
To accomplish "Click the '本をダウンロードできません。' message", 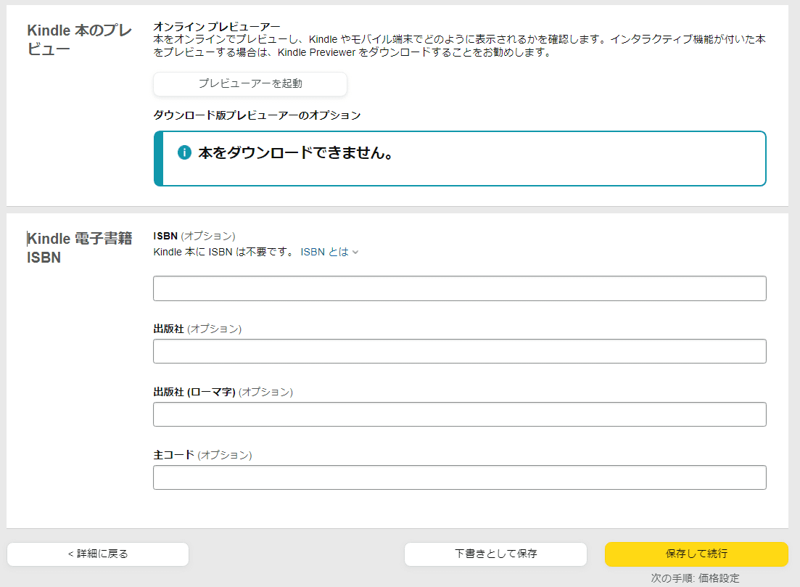I will click(295, 152).
